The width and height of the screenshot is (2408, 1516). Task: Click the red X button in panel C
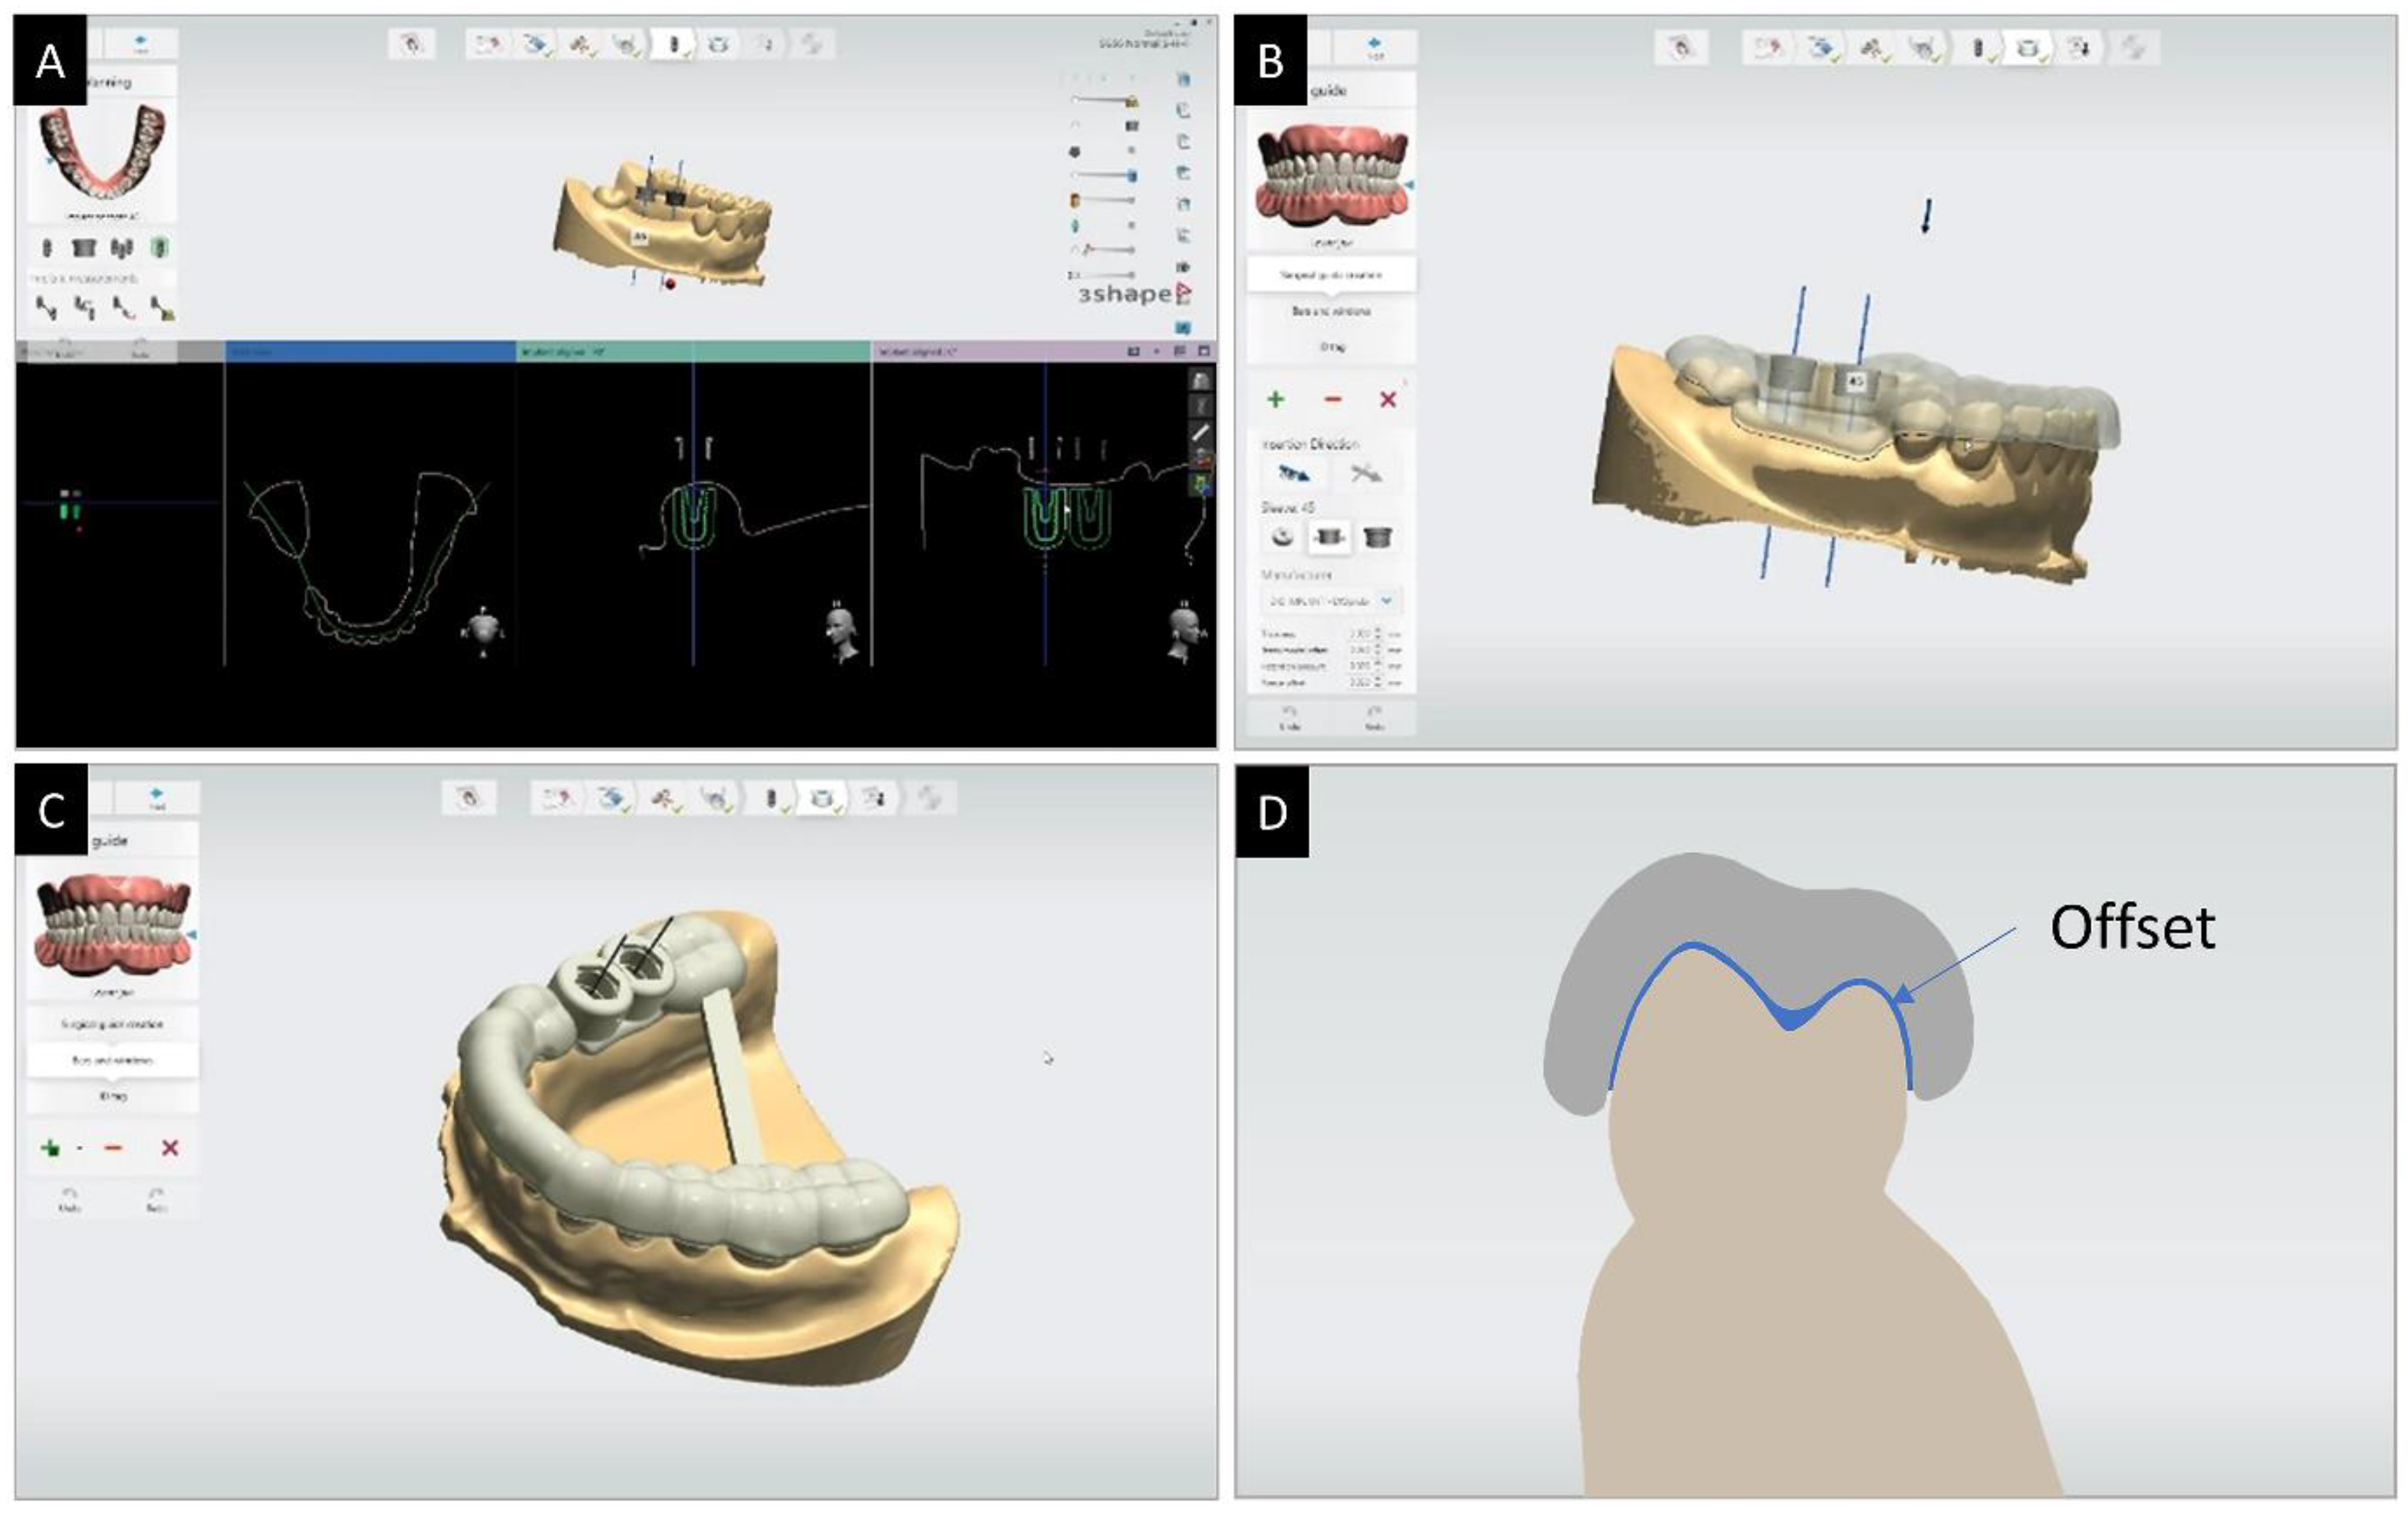click(x=170, y=1147)
